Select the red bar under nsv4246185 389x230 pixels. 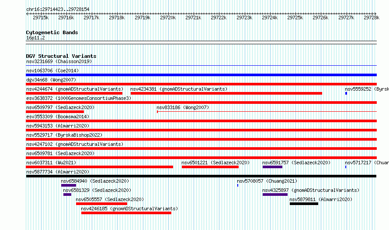(126, 213)
